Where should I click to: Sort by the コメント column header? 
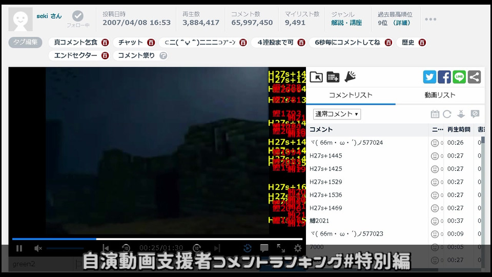point(321,129)
